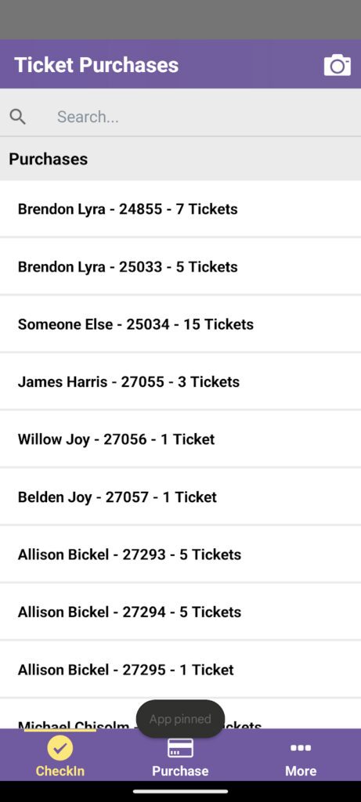Image resolution: width=361 pixels, height=802 pixels.
Task: Select Allison Bickel purchase 27293
Action: pos(180,555)
